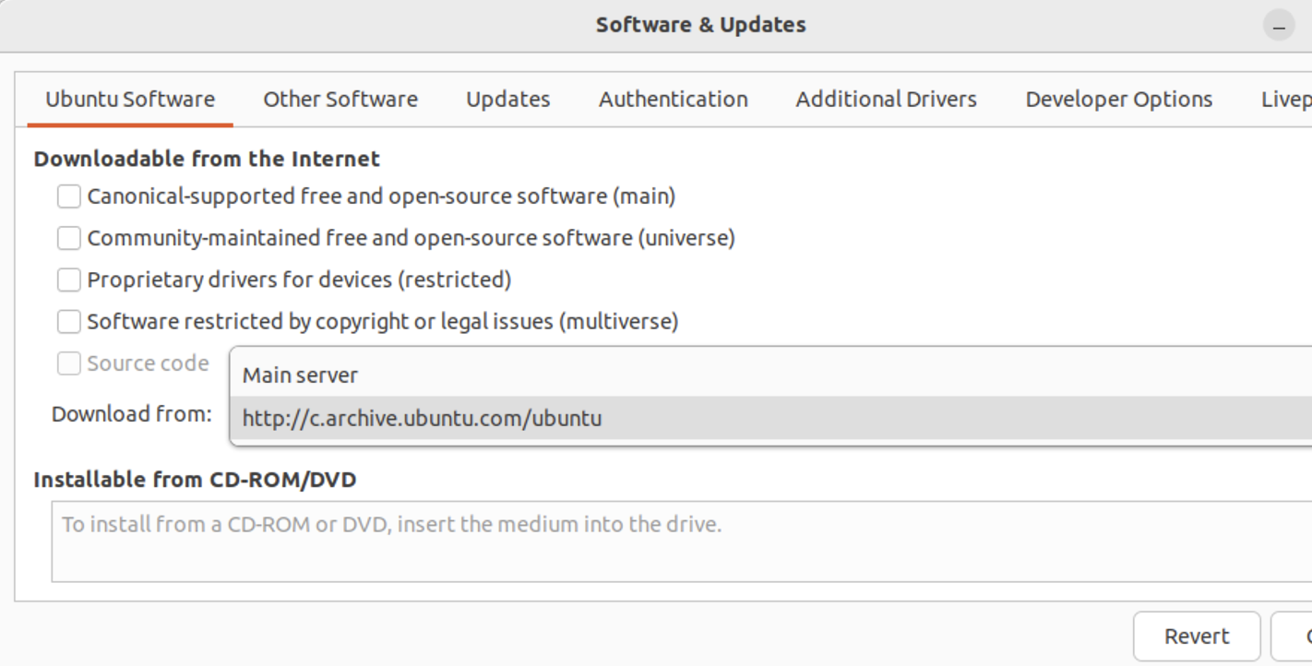Viewport: 1312px width, 666px height.
Task: Check Proprietary drivers for devices (restricted)
Action: [69, 279]
